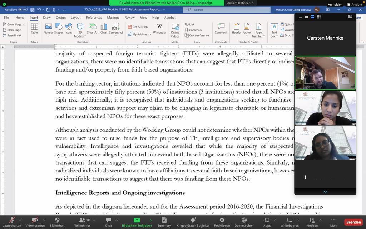Open the Mehr options menu
366x229 pixels.
[x=334, y=222]
